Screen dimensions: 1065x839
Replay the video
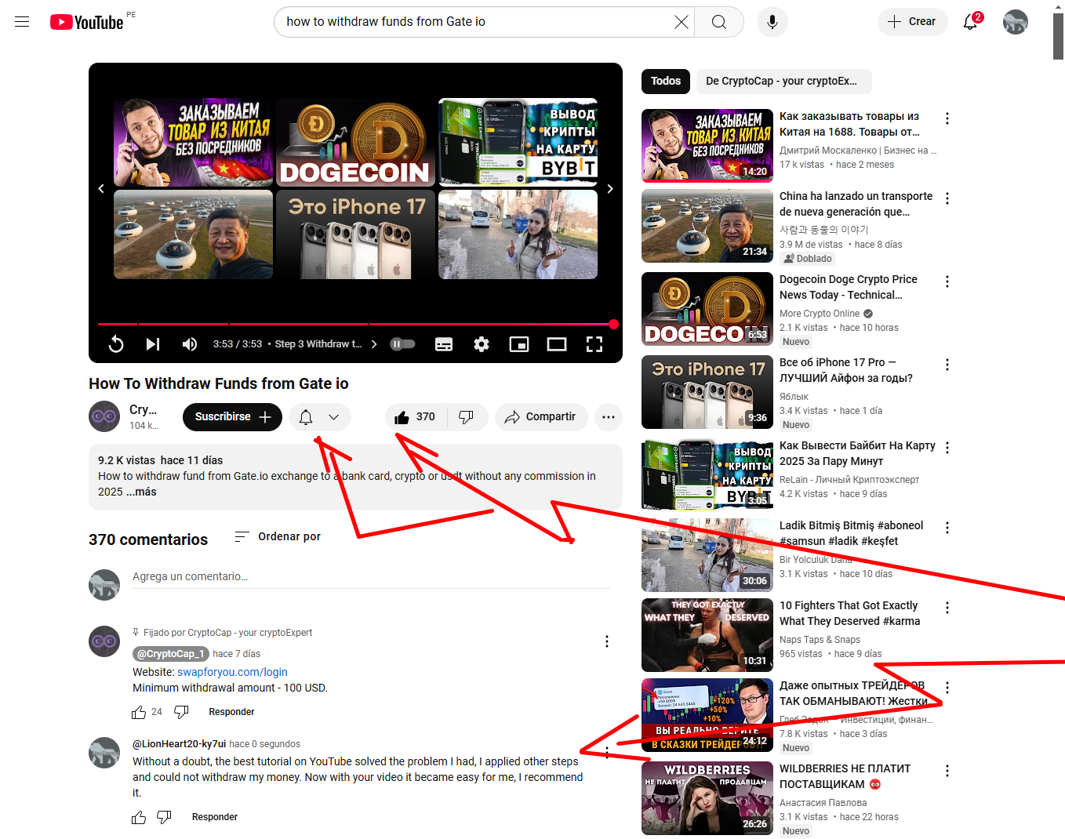tap(116, 343)
